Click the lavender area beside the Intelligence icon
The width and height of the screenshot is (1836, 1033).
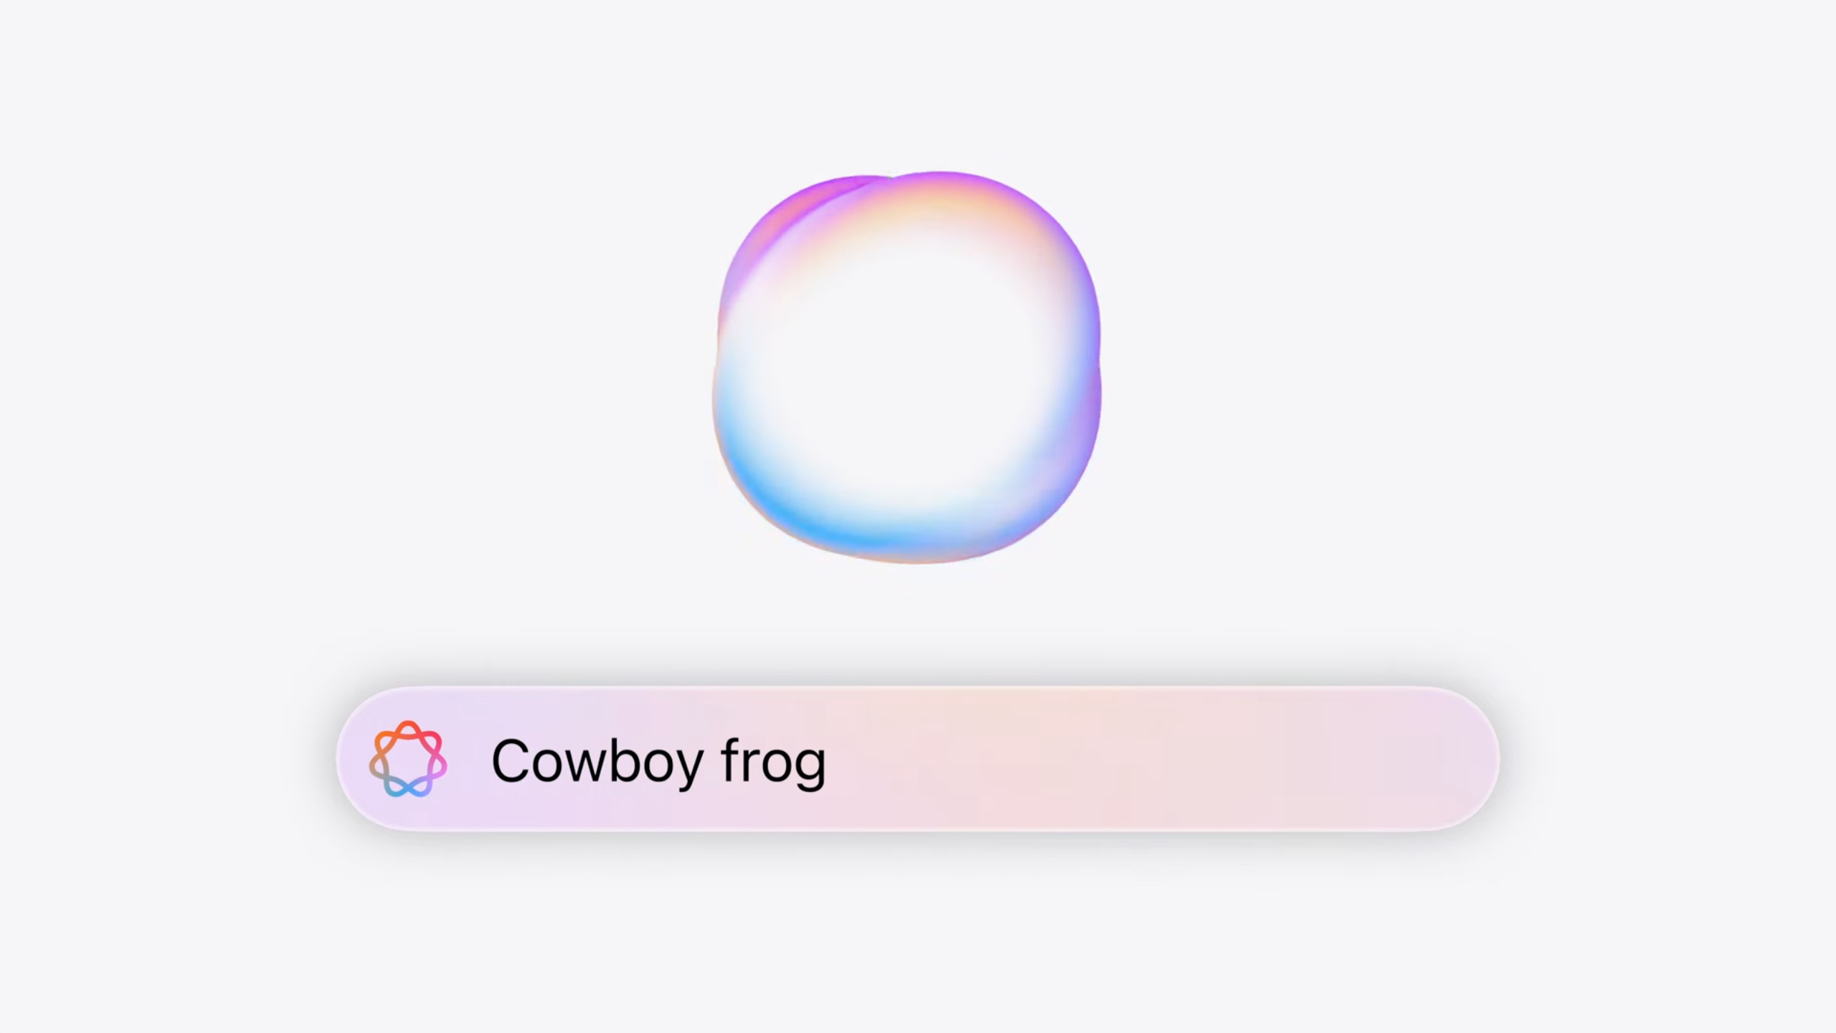click(468, 759)
